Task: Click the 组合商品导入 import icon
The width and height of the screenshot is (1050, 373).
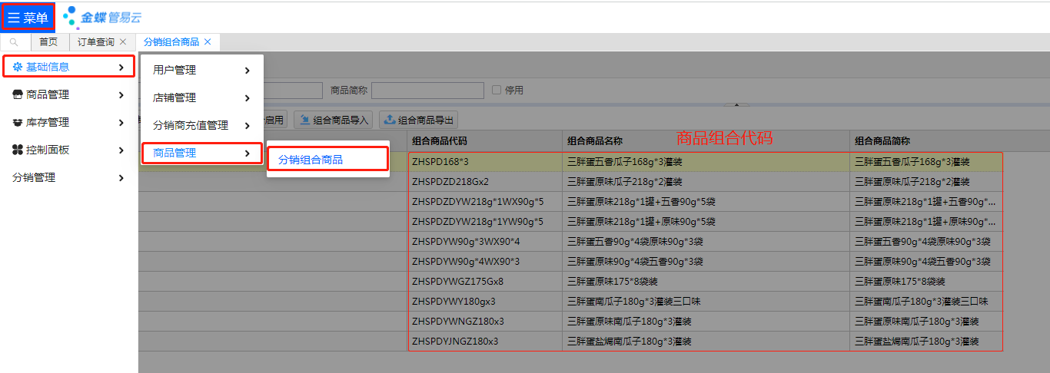Action: click(305, 120)
